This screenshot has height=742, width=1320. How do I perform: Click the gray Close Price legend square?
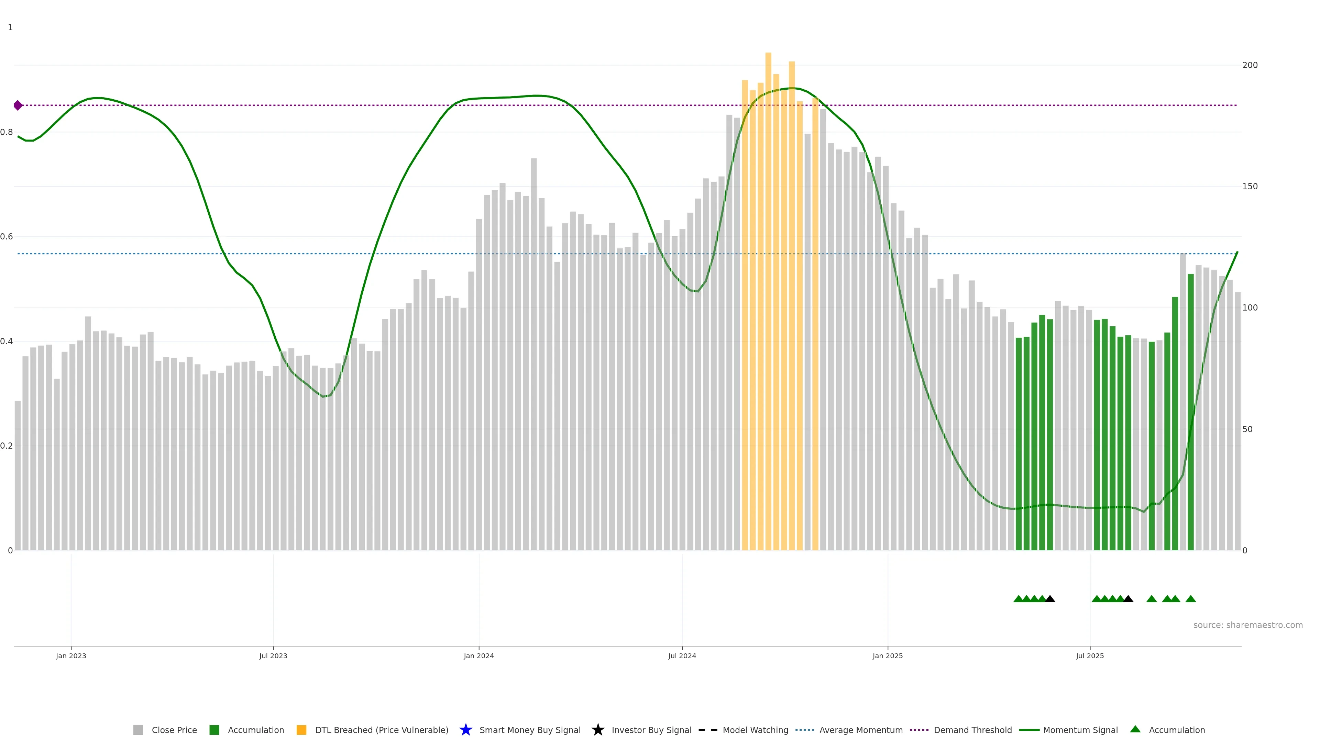[x=138, y=730]
